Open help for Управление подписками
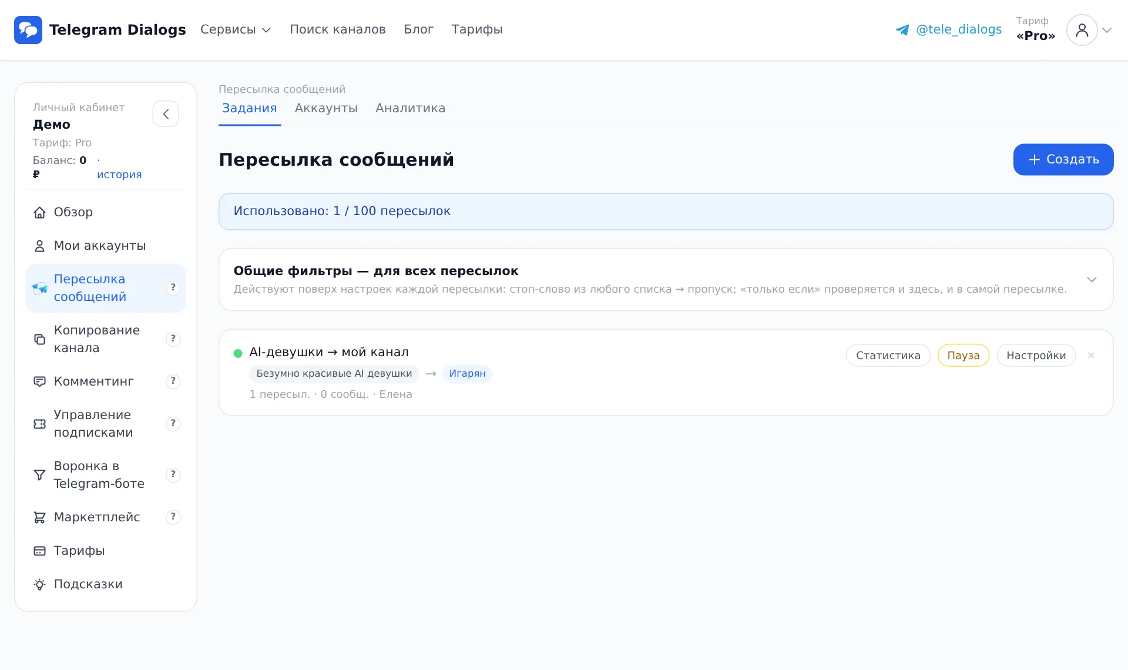This screenshot has width=1128, height=670. tap(173, 424)
